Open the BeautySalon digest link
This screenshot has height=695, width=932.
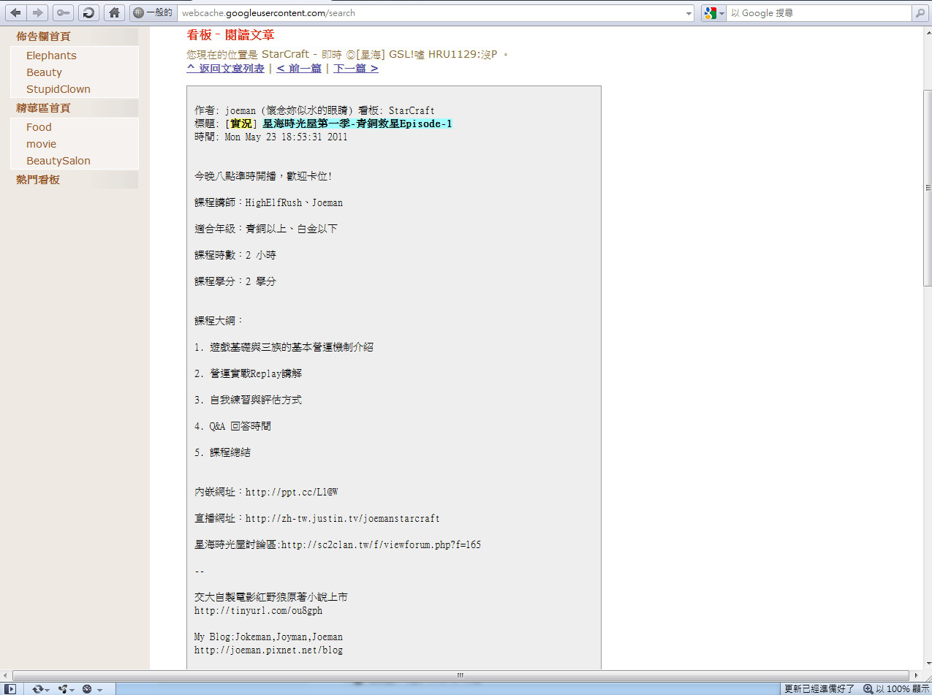point(58,161)
